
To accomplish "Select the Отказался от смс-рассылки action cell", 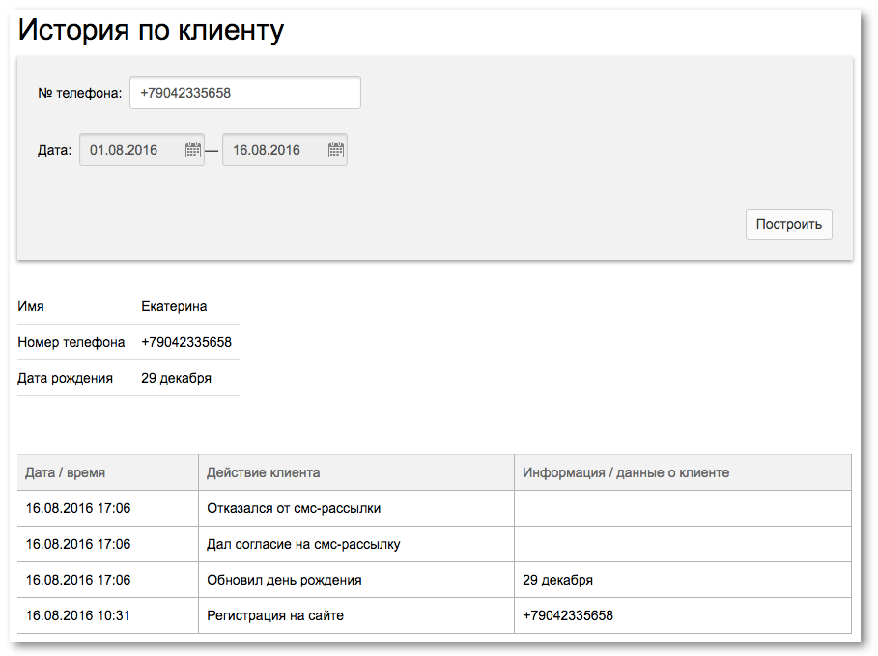I will pos(356,508).
